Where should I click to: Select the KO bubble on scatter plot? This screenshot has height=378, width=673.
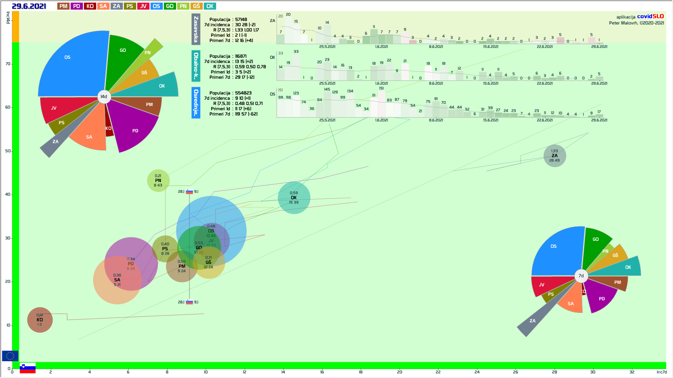(40, 320)
